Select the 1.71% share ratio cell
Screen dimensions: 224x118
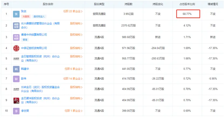pyautogui.click(x=187, y=37)
